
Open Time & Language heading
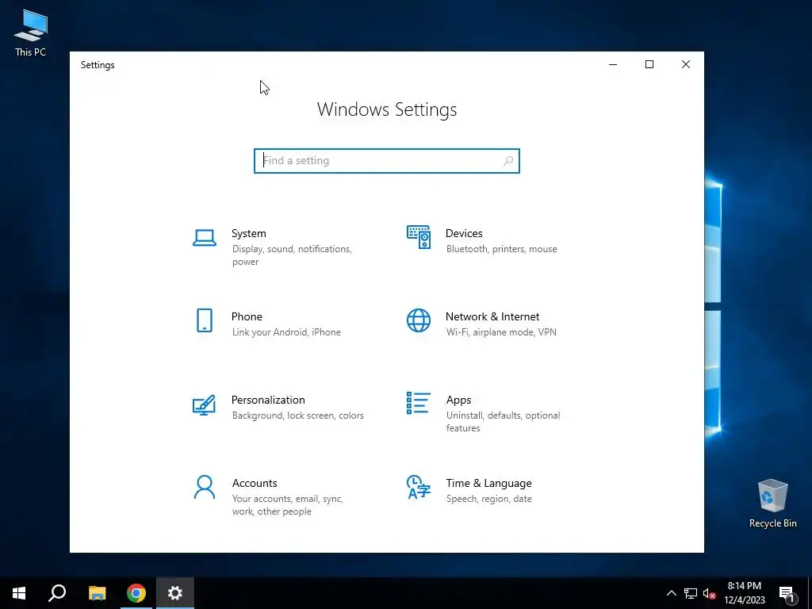click(x=488, y=483)
